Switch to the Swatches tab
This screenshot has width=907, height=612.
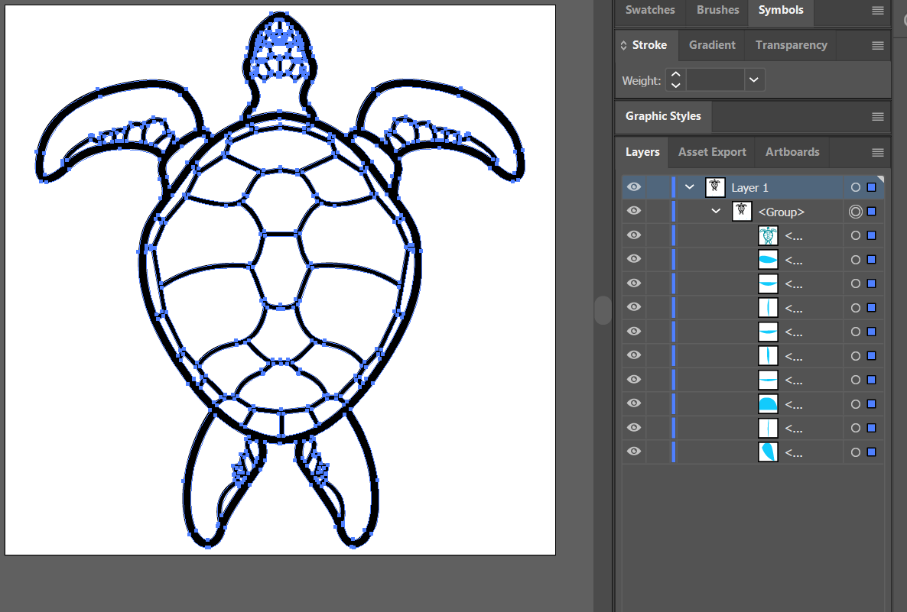650,10
